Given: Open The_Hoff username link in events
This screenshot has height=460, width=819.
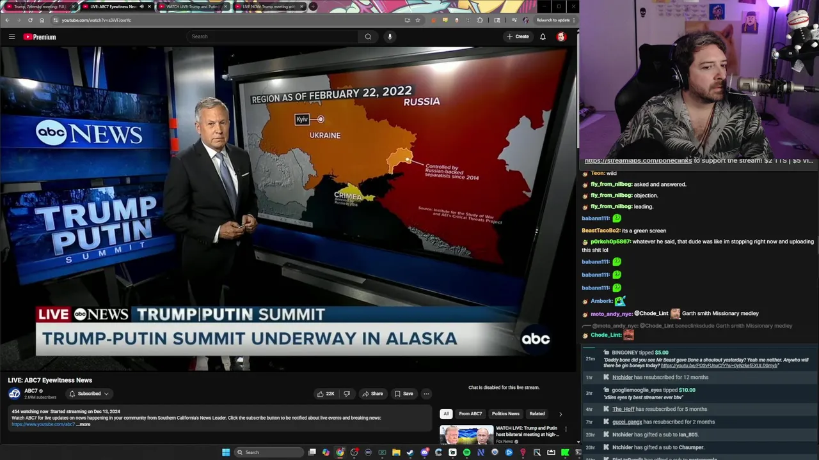Looking at the screenshot, I should tap(623, 410).
